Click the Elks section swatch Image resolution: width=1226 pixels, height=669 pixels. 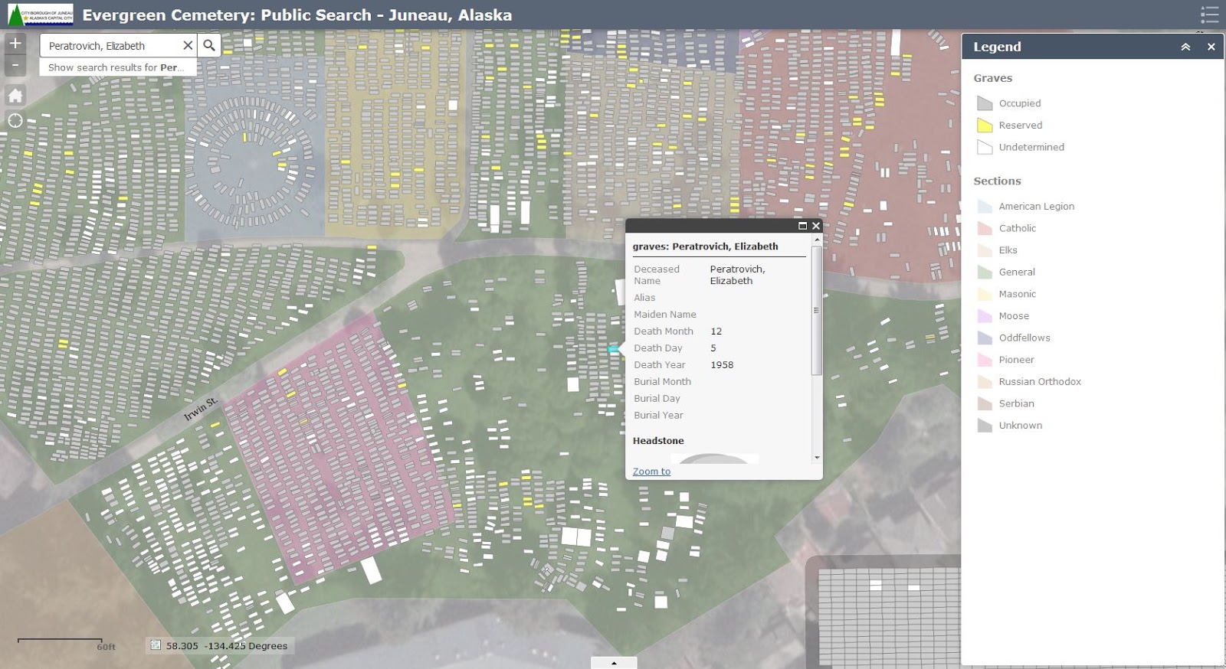985,250
